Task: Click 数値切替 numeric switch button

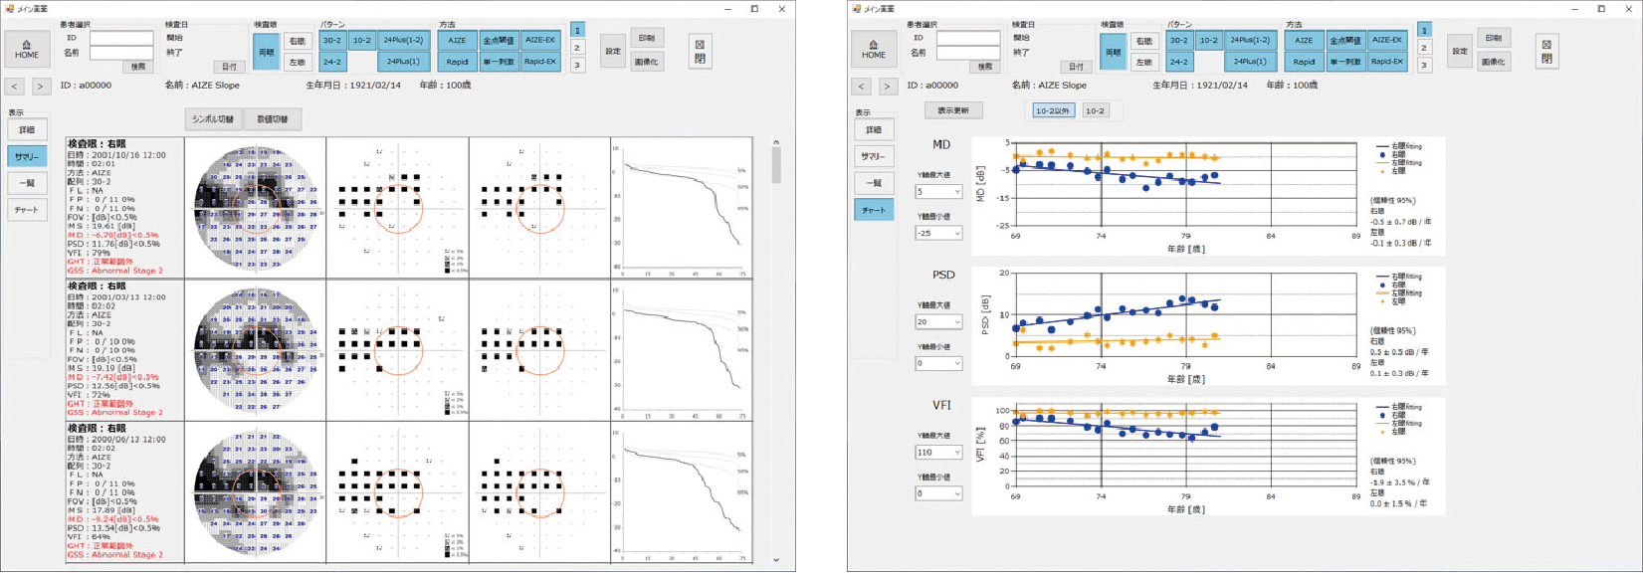Action: click(273, 119)
